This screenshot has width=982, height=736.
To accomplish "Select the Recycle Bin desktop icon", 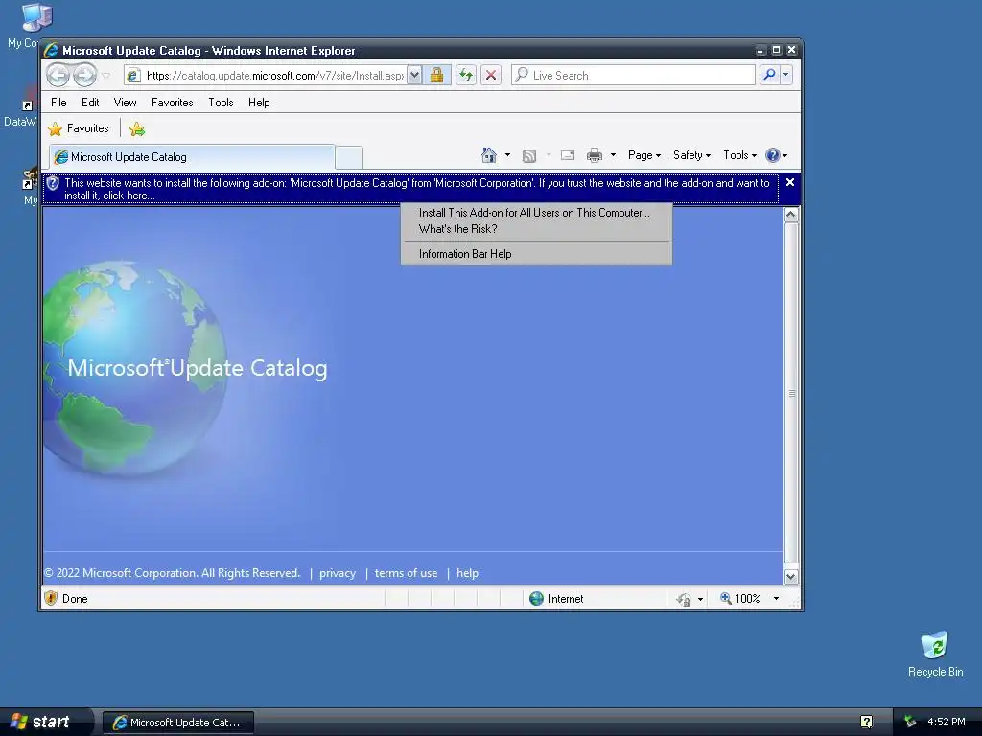I will point(935,655).
